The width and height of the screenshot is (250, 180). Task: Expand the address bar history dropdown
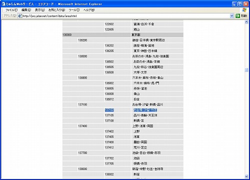tap(232, 16)
